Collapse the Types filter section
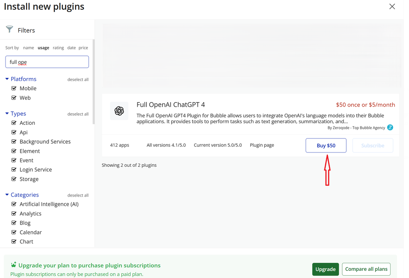 [x=7, y=114]
